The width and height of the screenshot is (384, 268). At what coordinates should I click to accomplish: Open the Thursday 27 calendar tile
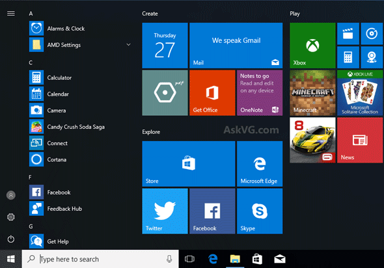(165, 46)
